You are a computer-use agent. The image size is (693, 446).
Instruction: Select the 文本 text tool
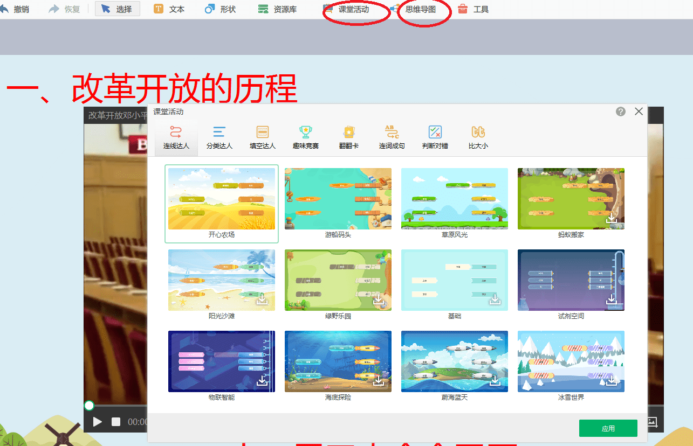click(x=169, y=9)
